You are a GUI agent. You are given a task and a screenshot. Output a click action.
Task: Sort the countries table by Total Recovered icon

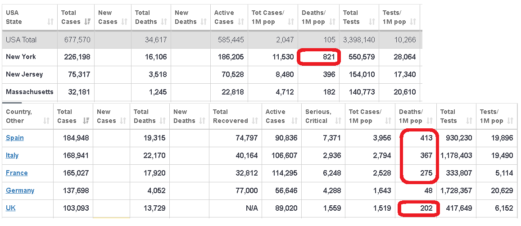coord(254,121)
